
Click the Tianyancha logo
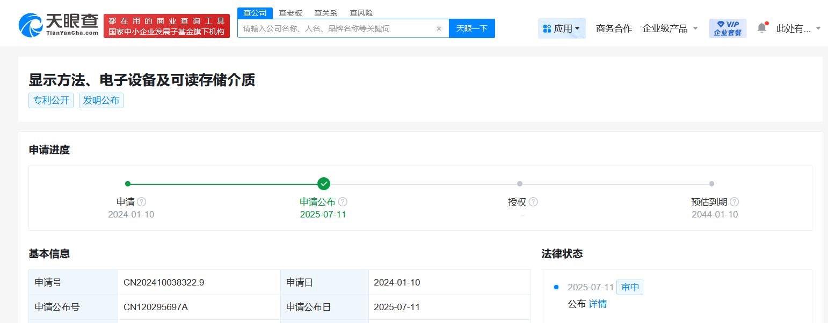tap(58, 25)
